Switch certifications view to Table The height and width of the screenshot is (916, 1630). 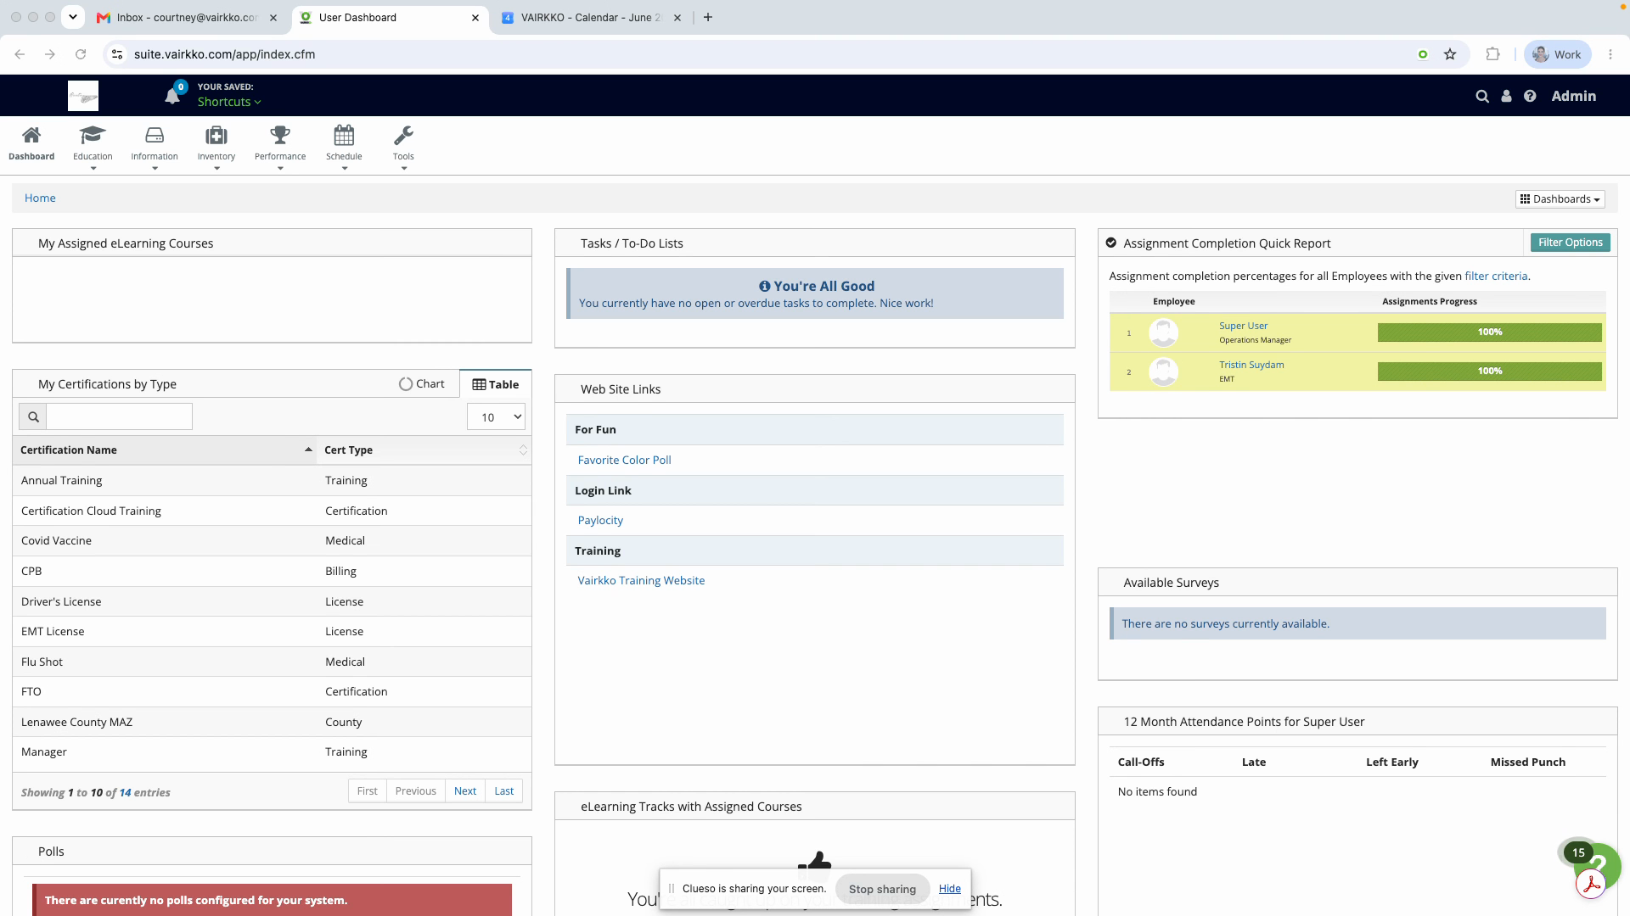coord(496,384)
